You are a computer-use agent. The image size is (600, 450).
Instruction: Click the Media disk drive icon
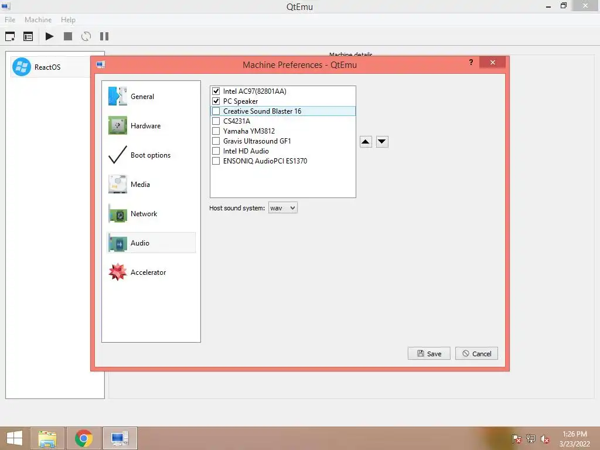[117, 185]
